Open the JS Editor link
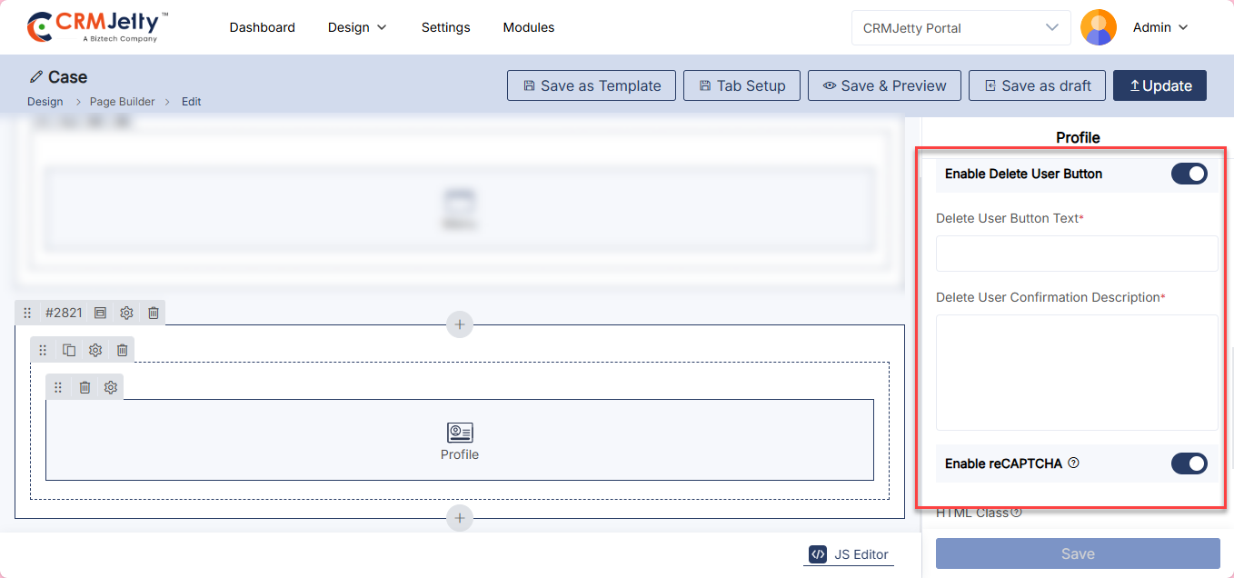 pyautogui.click(x=849, y=554)
